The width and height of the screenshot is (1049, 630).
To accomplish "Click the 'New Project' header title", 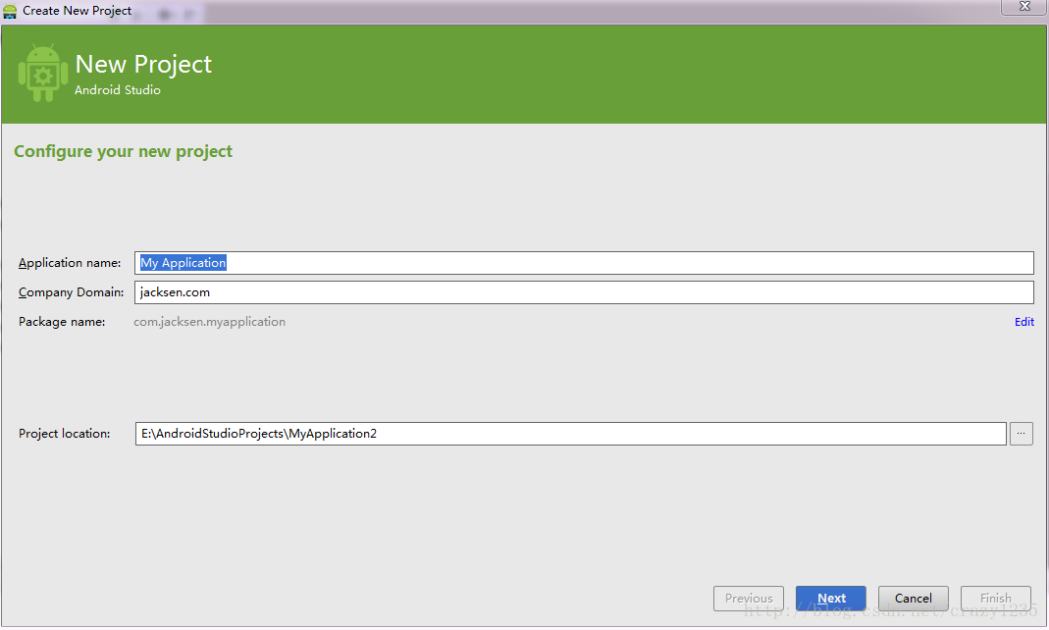I will 143,64.
